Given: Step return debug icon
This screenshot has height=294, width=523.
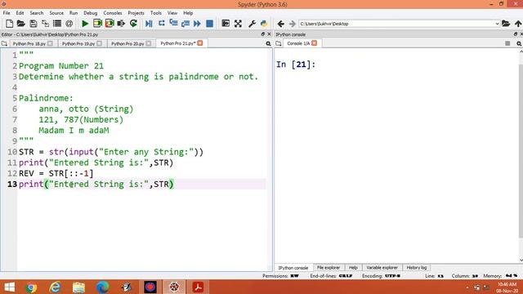Looking at the screenshot, I should [186, 24].
